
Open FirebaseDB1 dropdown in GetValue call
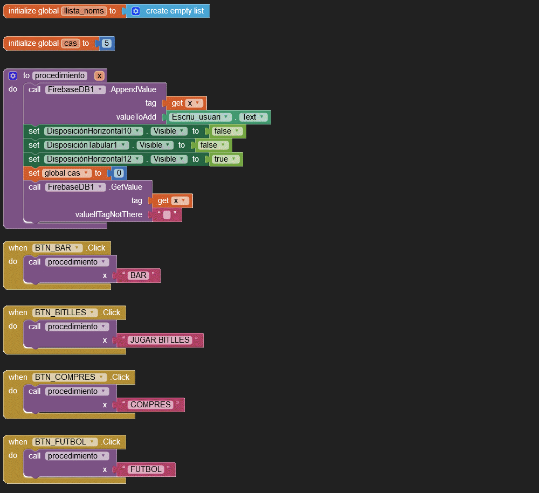tap(101, 188)
